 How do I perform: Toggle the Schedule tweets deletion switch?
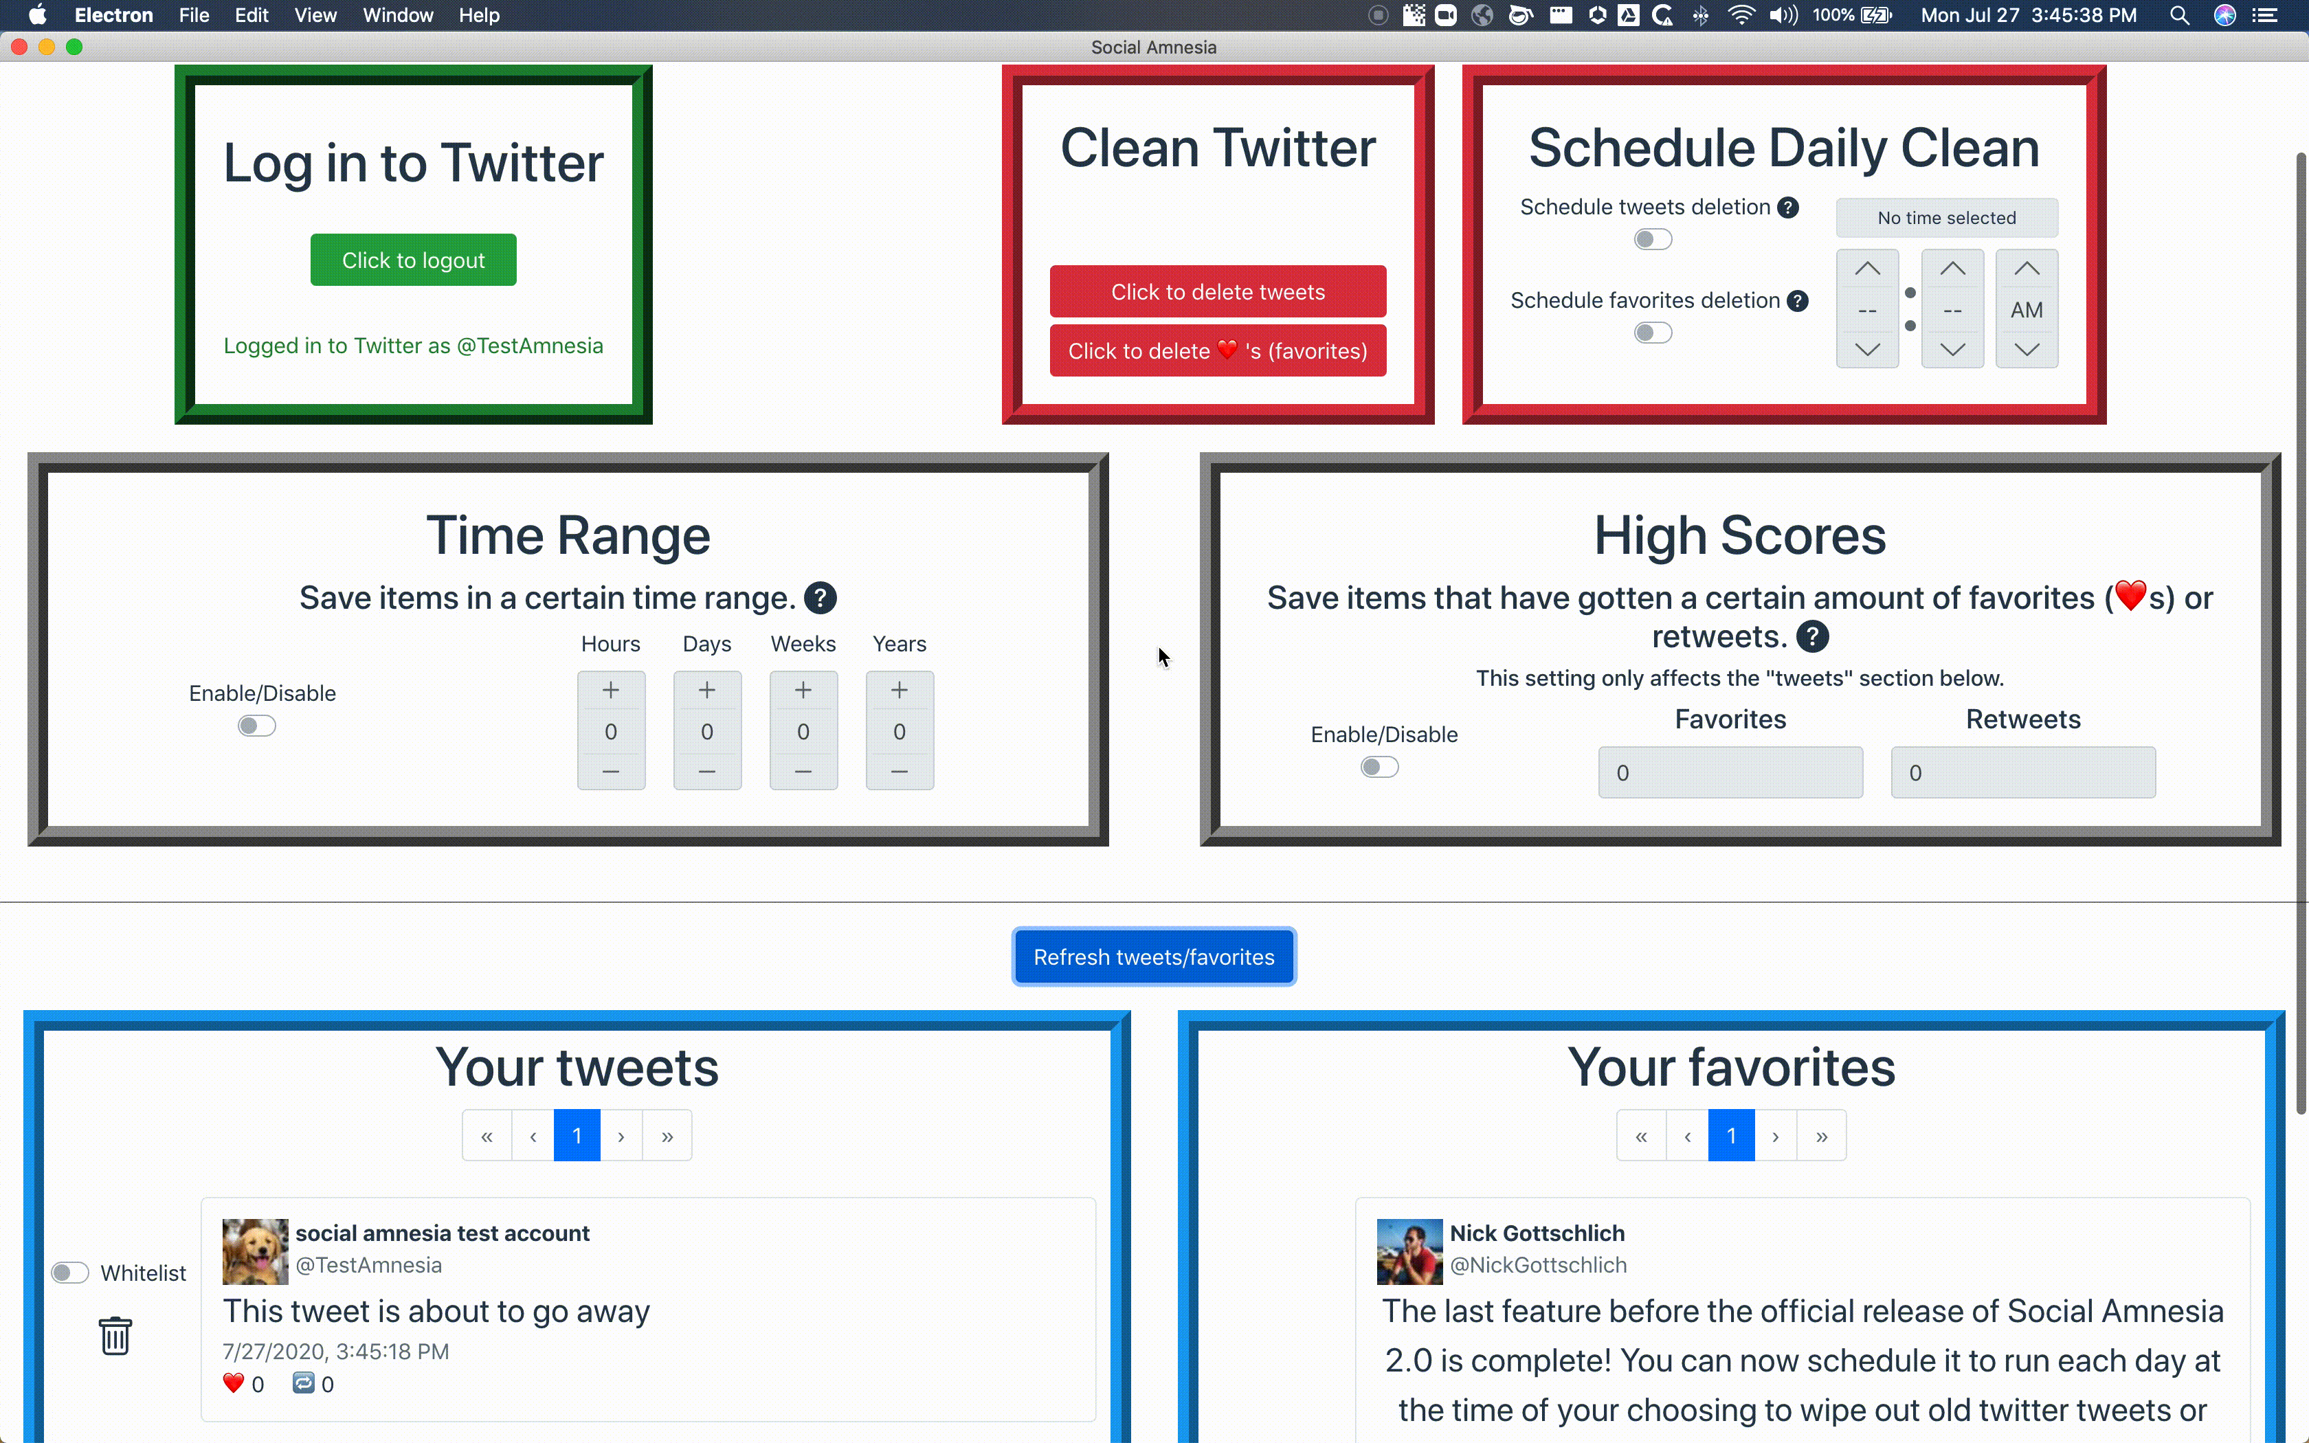click(x=1652, y=238)
